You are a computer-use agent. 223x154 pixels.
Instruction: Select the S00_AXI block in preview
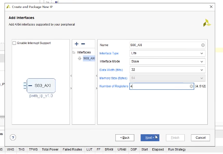(41, 86)
